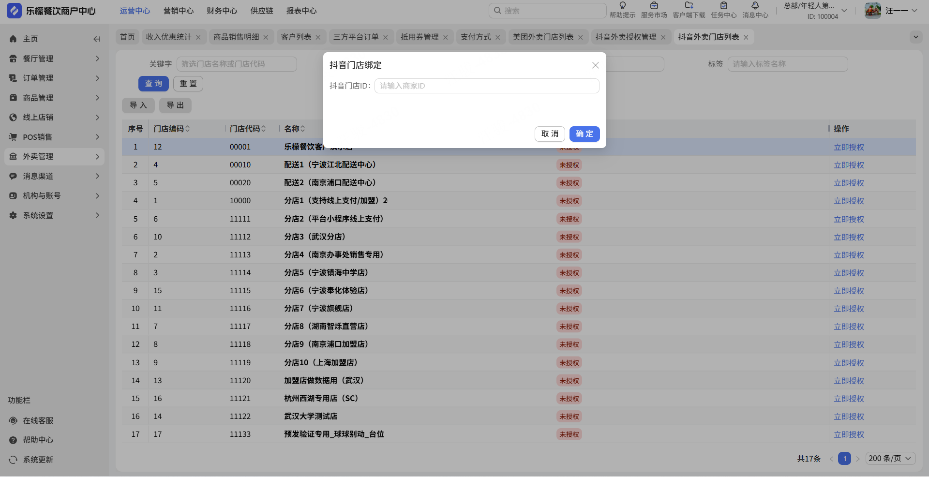This screenshot has height=477, width=929.
Task: Expand 订单管理 sidebar menu
Action: [x=54, y=78]
